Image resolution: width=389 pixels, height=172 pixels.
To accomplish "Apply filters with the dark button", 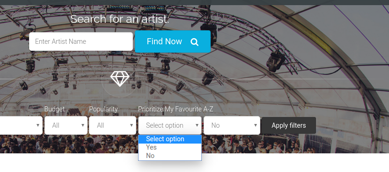I will [288, 125].
